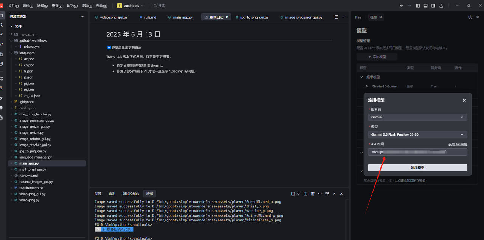This screenshot has height=240, width=484.
Task: Expand the __pycache__ folder
Action: point(11,34)
